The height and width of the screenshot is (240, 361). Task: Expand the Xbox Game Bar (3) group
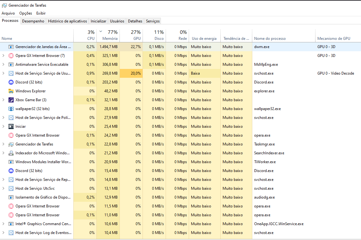(x=3, y=100)
